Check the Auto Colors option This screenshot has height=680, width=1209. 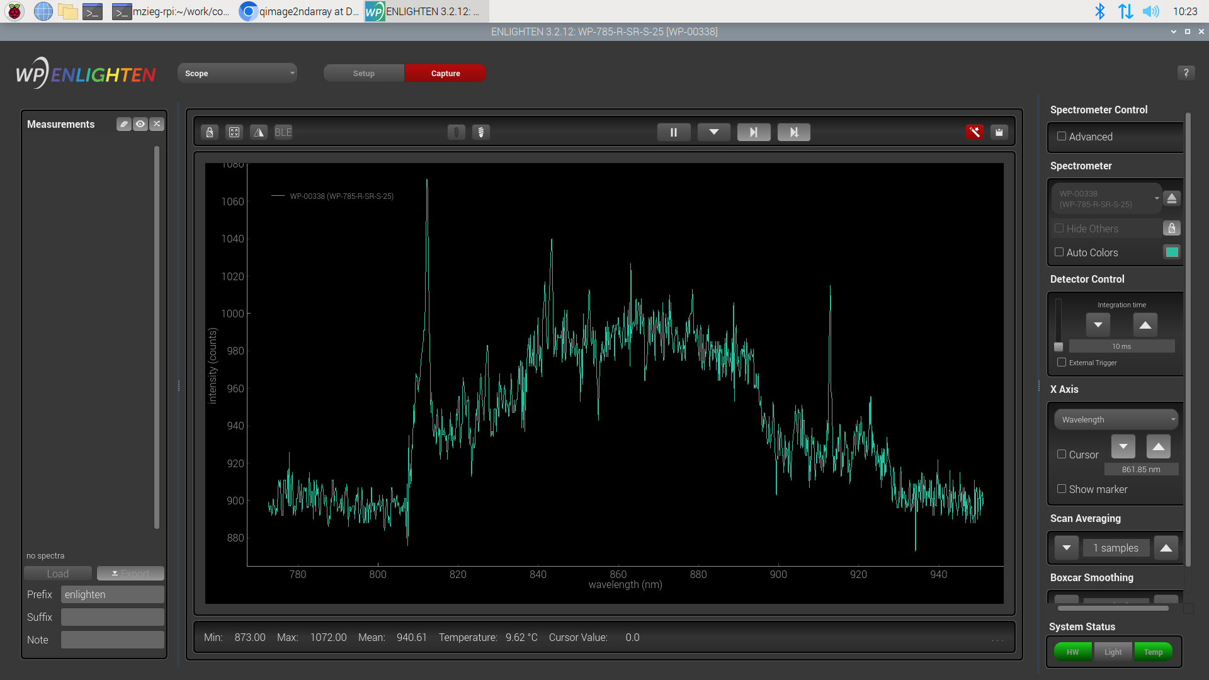click(x=1059, y=252)
